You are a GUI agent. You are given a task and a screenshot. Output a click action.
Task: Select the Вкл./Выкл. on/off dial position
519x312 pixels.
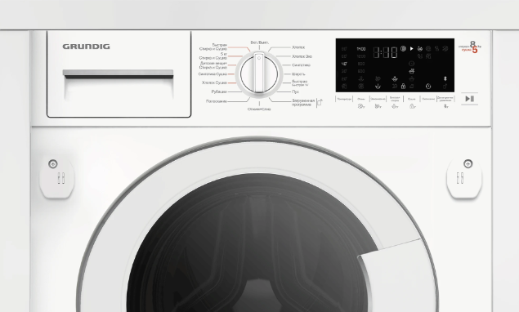click(260, 42)
